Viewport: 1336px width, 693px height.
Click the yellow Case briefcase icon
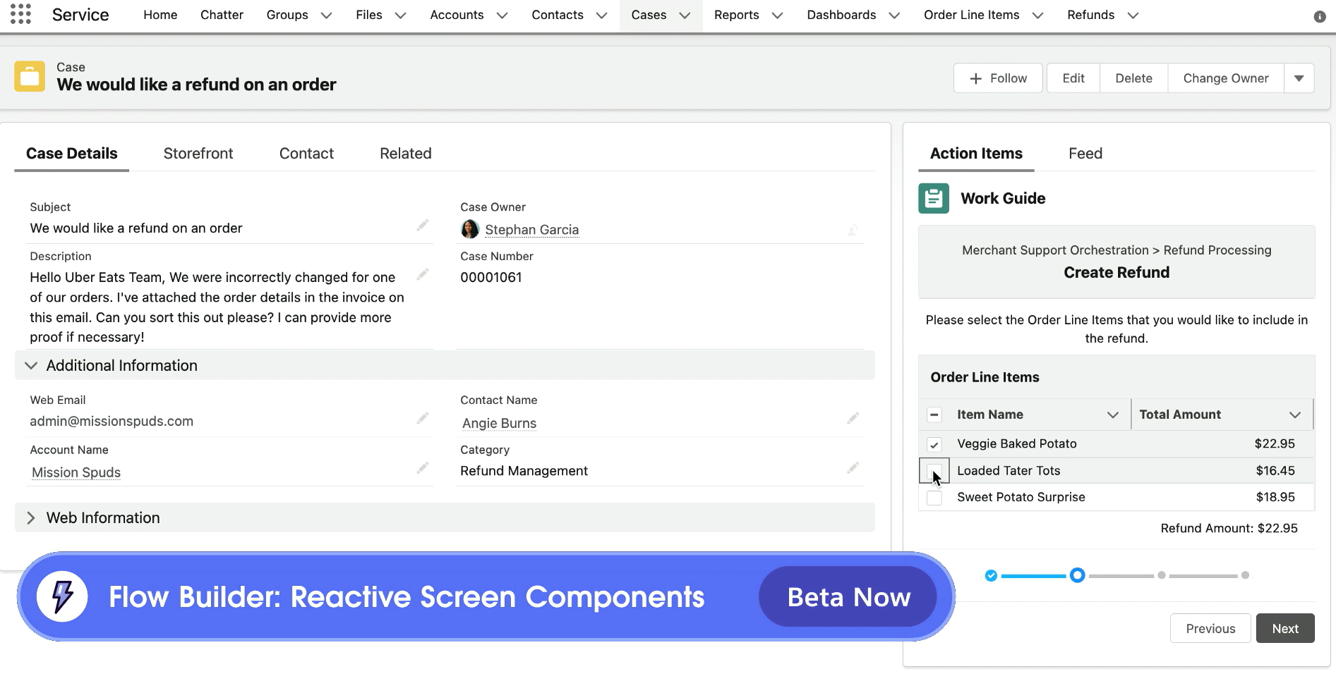click(x=30, y=77)
